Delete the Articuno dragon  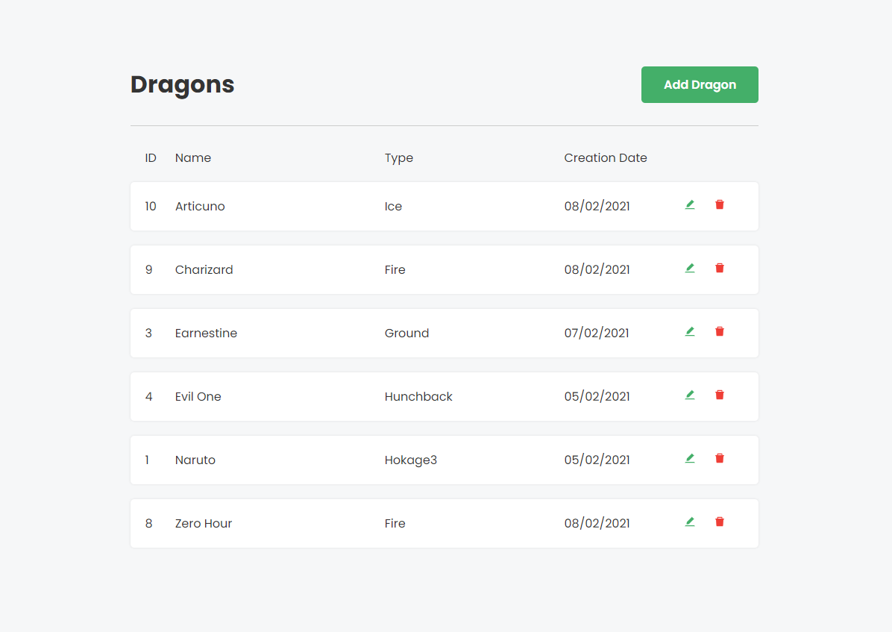[720, 205]
